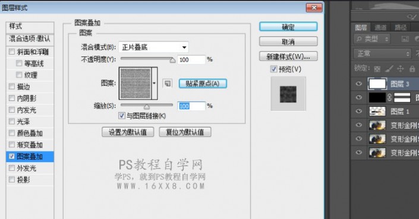
Task: Select 图案叠加 label in style list
Action: (x=30, y=156)
